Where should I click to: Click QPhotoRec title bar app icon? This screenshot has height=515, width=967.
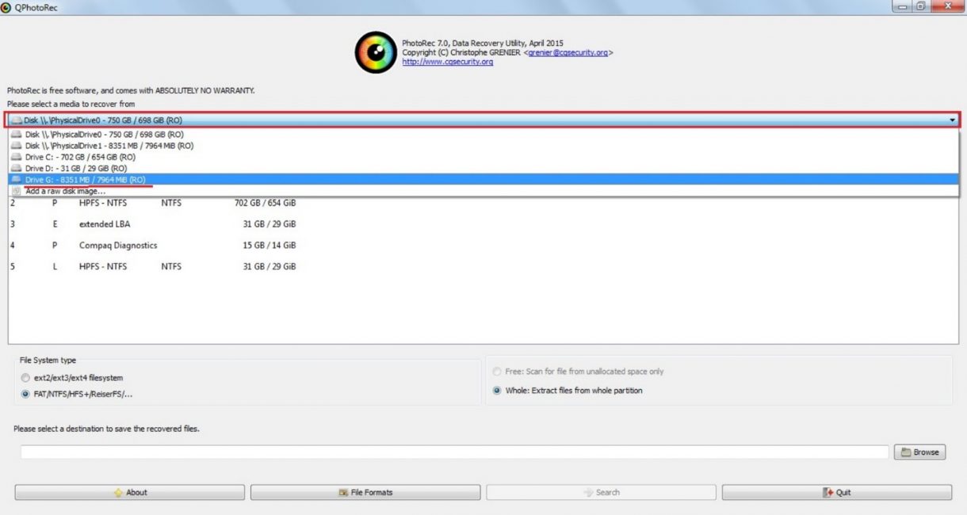(6, 7)
